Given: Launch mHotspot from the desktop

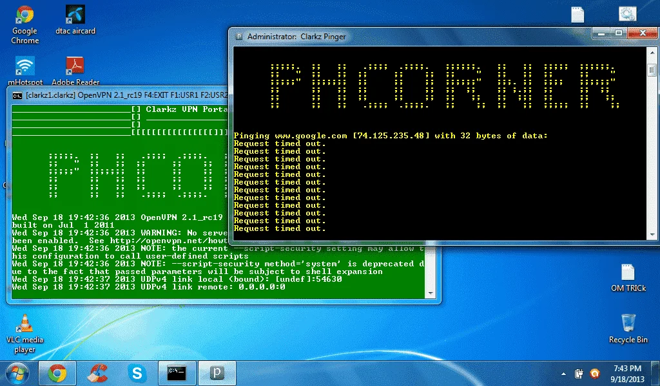Looking at the screenshot, I should [25, 71].
